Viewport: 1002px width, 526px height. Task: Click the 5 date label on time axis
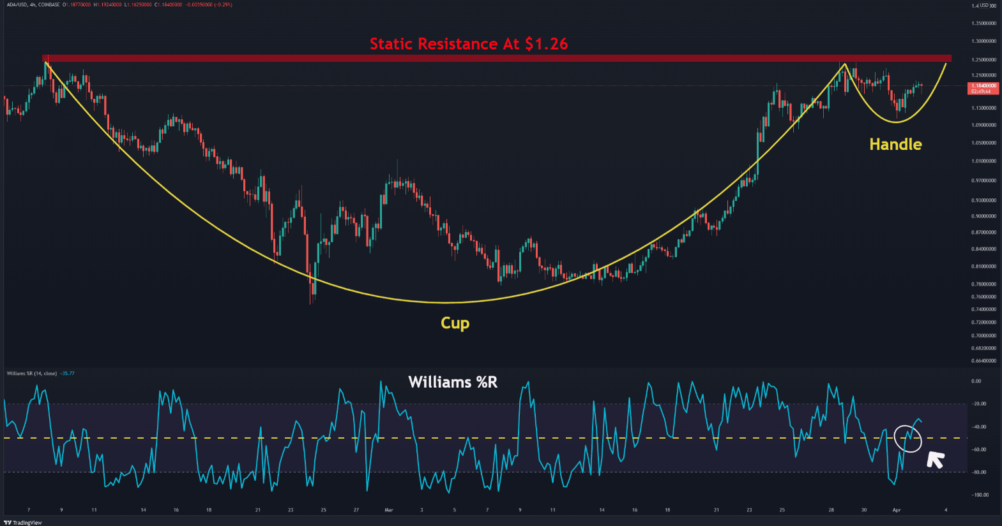(455, 510)
